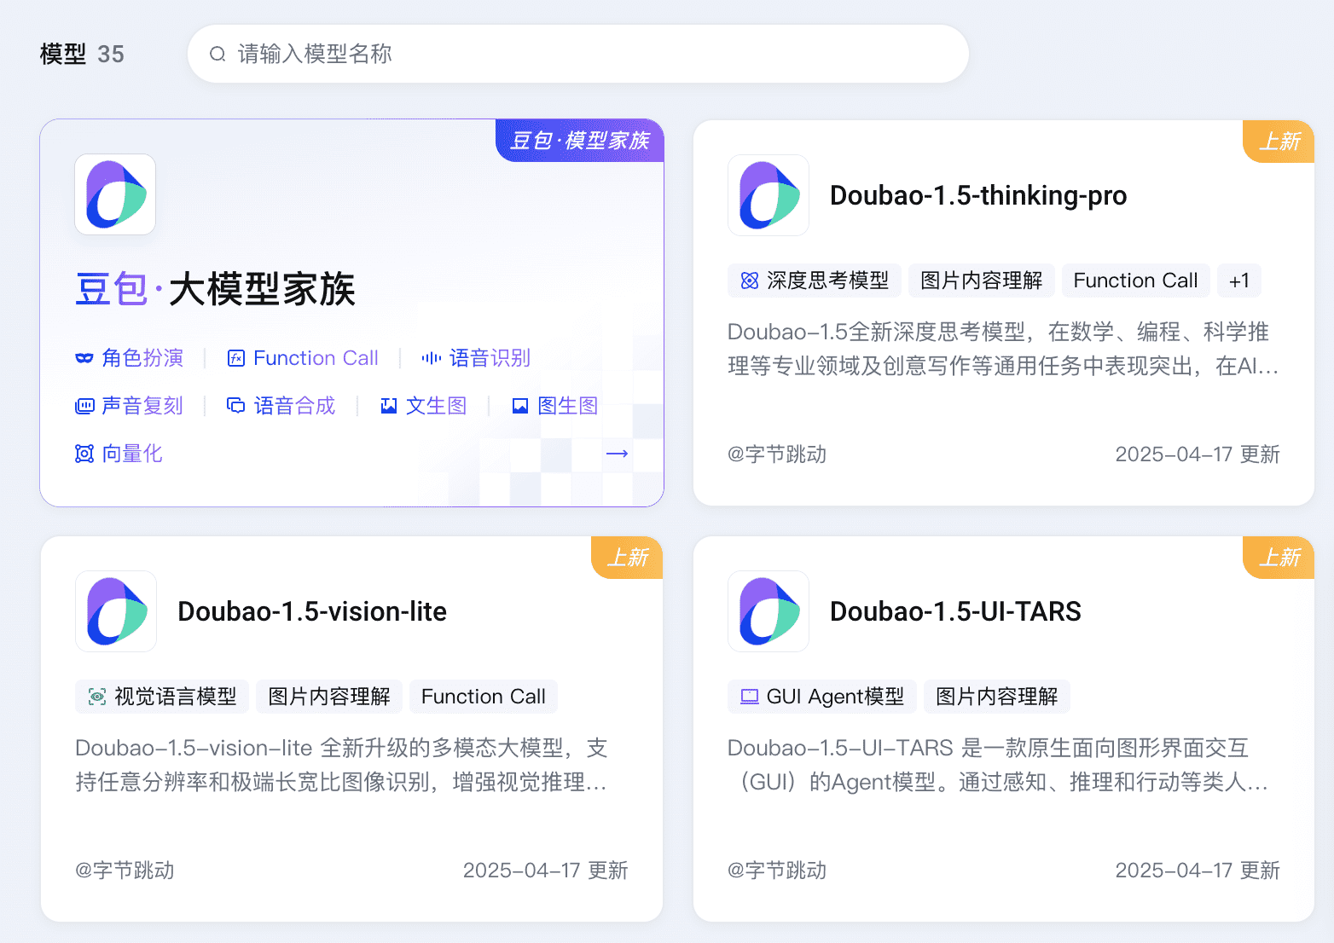The image size is (1334, 943).
Task: Open the Doubao-1.5-UI-TARS title
Action: point(955,611)
